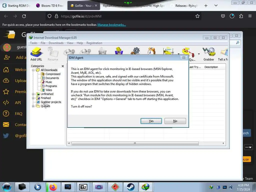The height and width of the screenshot is (192, 256).
Task: Open the Windows Start orb
Action: click(x=7, y=187)
